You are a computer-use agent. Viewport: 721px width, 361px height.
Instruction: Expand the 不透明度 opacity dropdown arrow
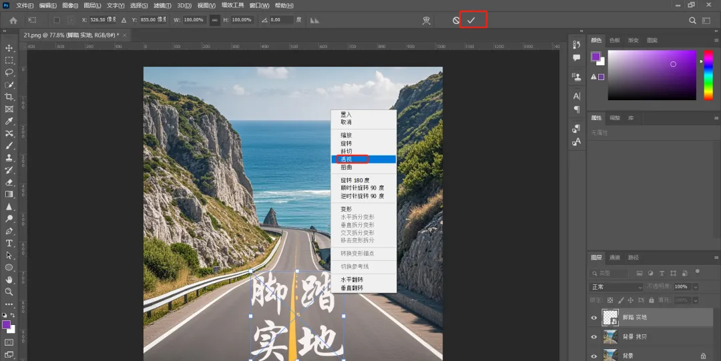696,287
